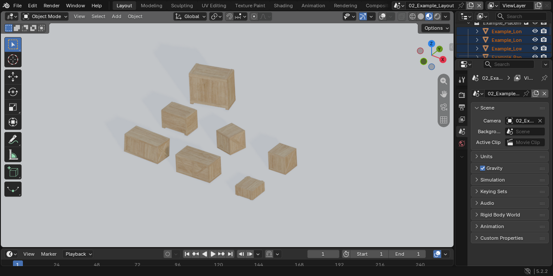The image size is (553, 276).
Task: Click the green Y axis gizmo ball
Action: click(439, 49)
